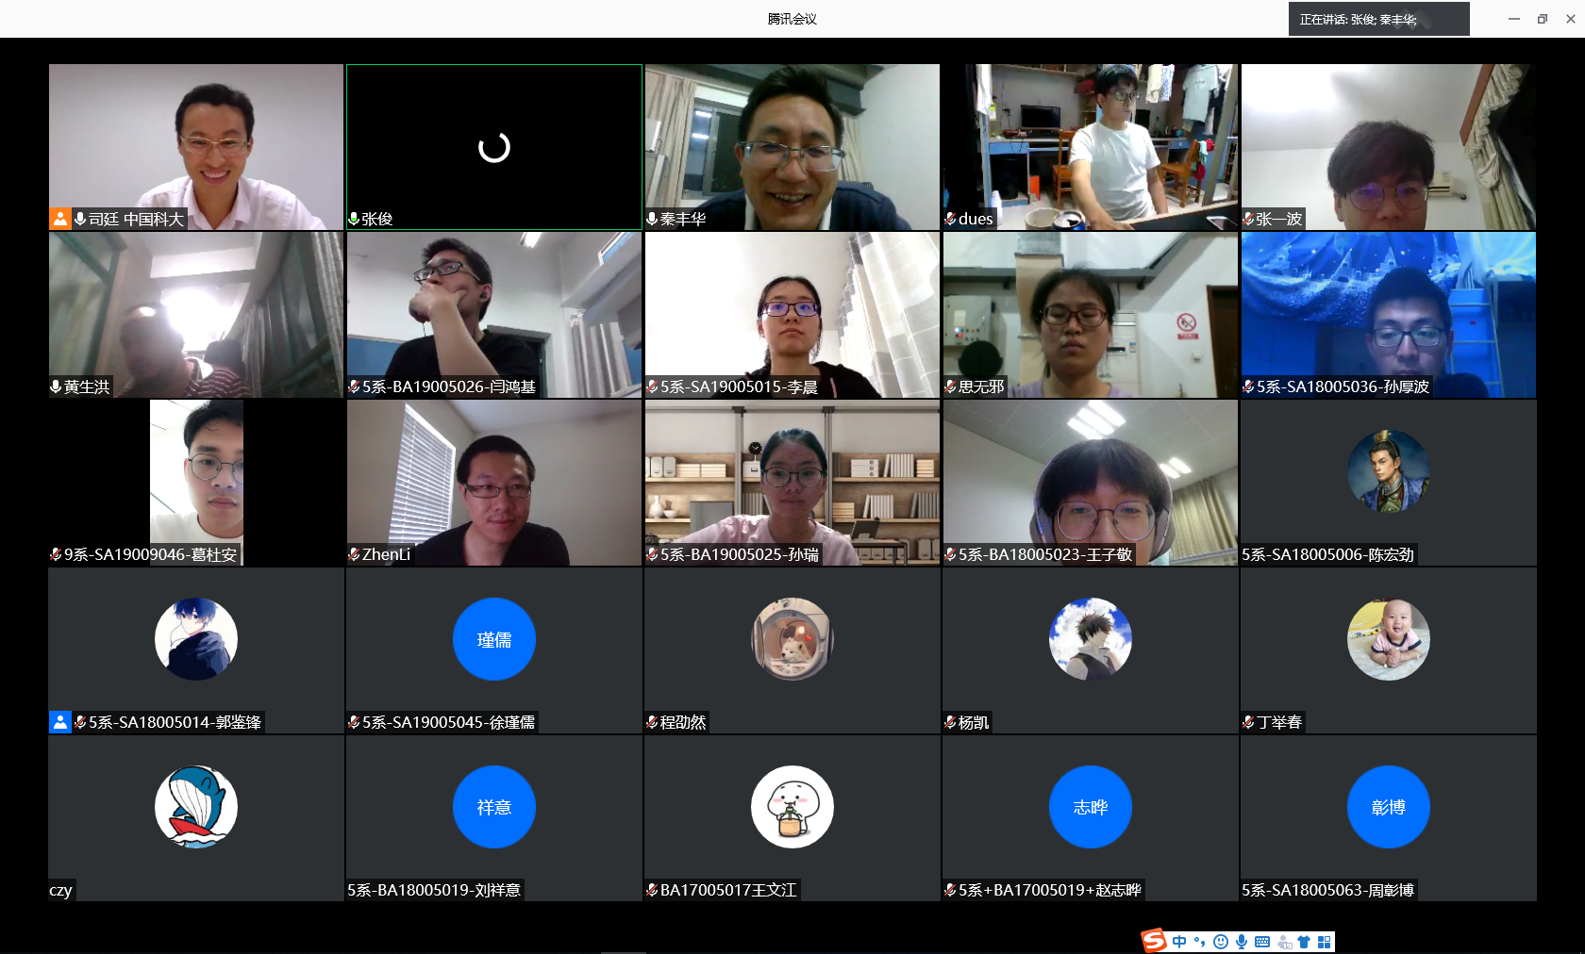Click the green active microphone icon beside 张俊

coord(354,219)
